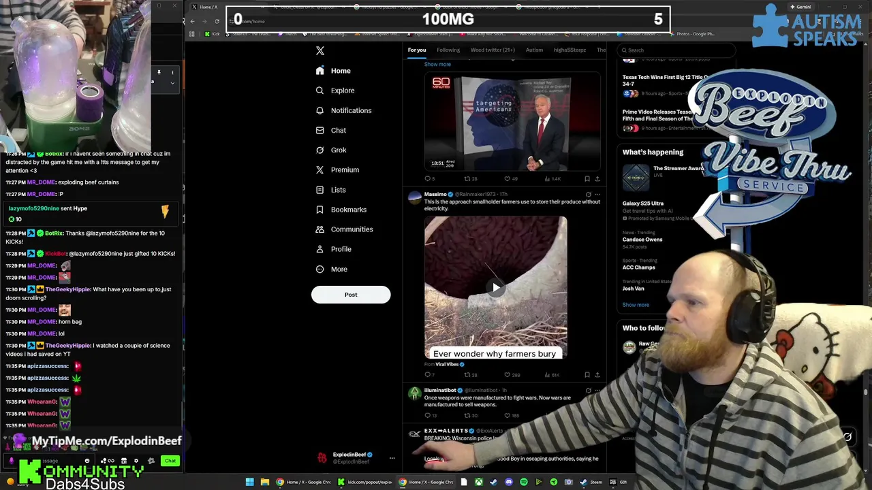Repost Massimo's farmers post
The height and width of the screenshot is (490, 872).
pyautogui.click(x=470, y=375)
